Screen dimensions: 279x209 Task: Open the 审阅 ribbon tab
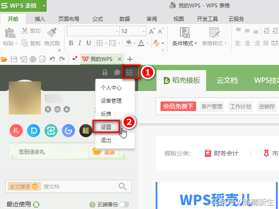point(152,19)
